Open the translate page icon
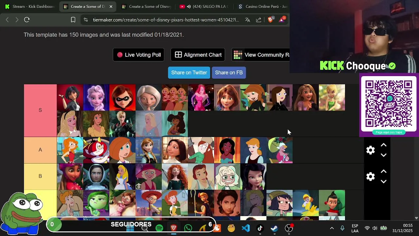The image size is (419, 236). 247,20
